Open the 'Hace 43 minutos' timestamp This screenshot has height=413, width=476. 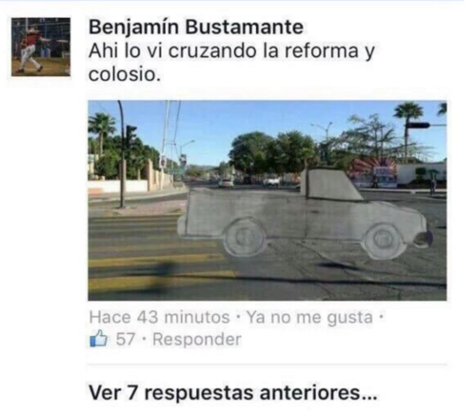click(x=159, y=317)
